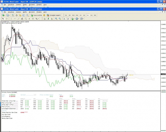Switch chart to line chart type
Viewport: 166px width, 132px height.
52,19
